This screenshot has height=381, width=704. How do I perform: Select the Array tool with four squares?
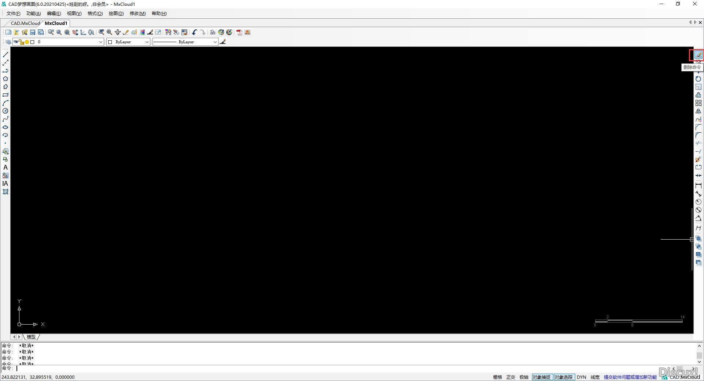[698, 103]
